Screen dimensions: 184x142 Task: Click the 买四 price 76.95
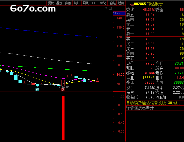pos(150,53)
